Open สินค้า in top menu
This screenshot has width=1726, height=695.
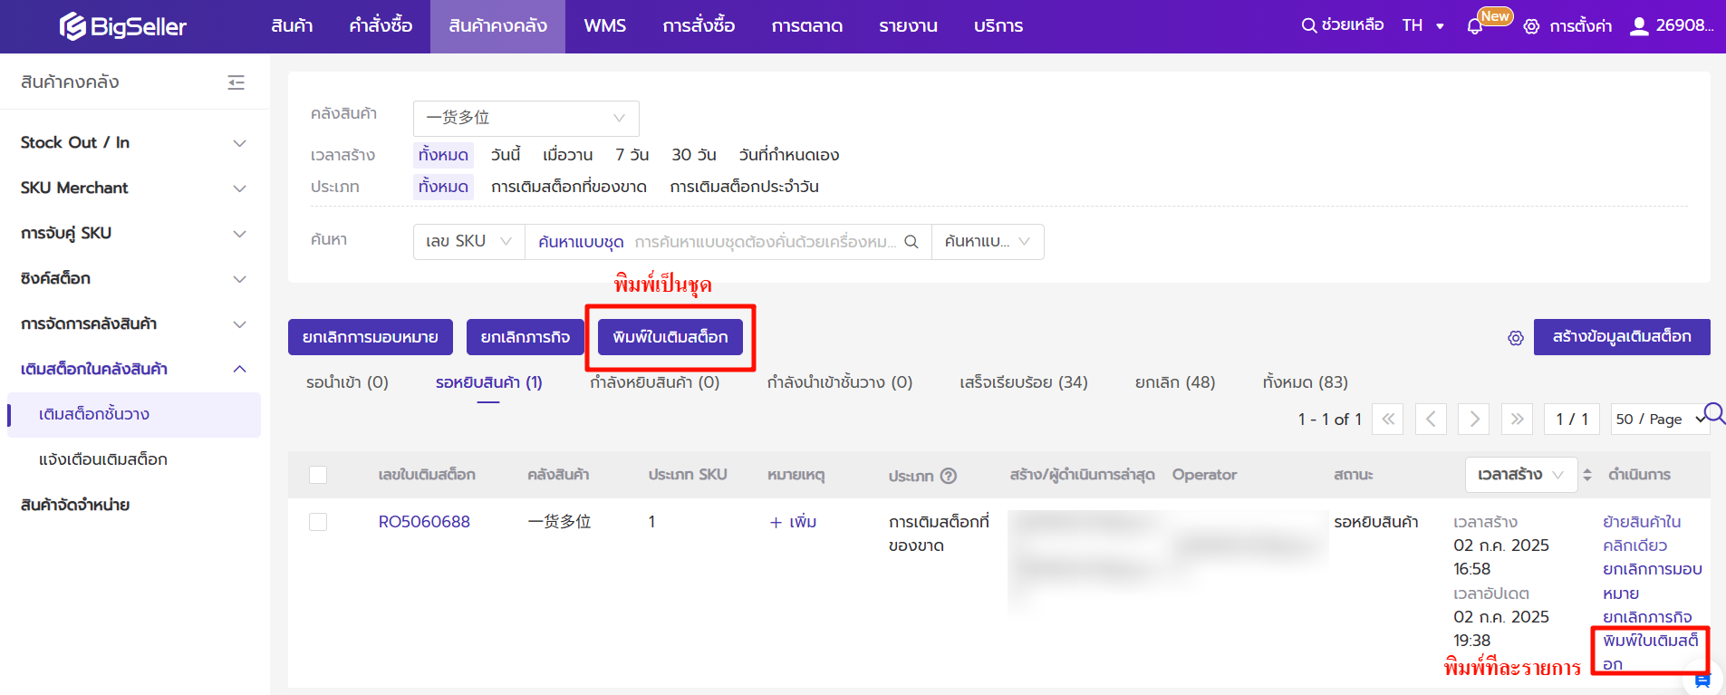(x=292, y=26)
